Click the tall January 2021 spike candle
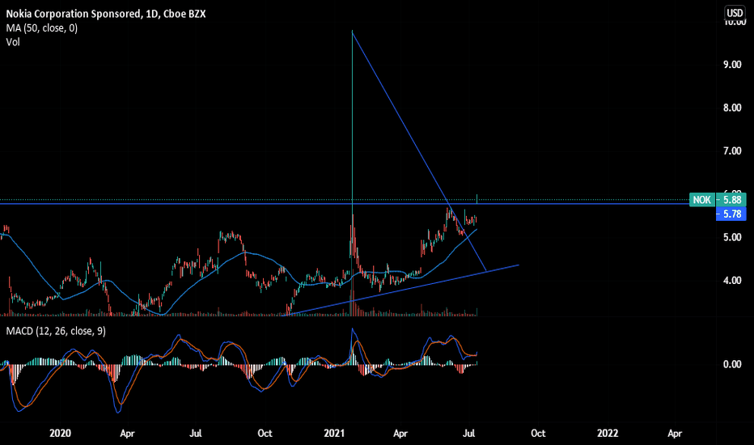Screen dimensions: 754x445 pyautogui.click(x=353, y=144)
